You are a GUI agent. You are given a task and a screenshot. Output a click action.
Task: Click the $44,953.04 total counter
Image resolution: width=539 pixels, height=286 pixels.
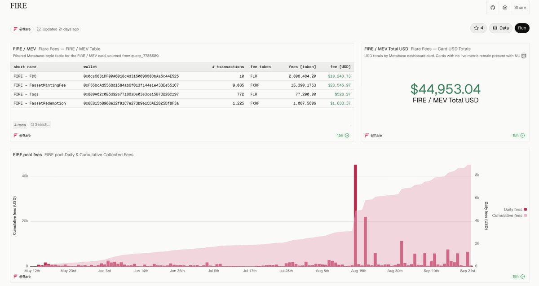tap(446, 89)
